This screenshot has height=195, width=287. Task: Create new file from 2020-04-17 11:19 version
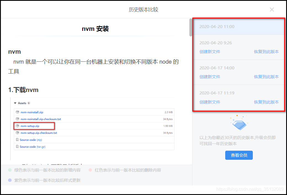click(210, 102)
